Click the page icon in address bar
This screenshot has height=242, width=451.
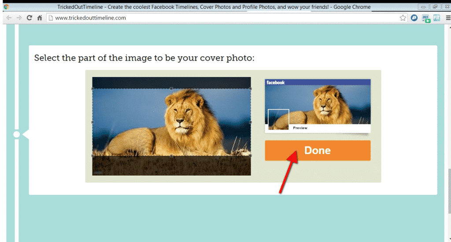pos(51,18)
